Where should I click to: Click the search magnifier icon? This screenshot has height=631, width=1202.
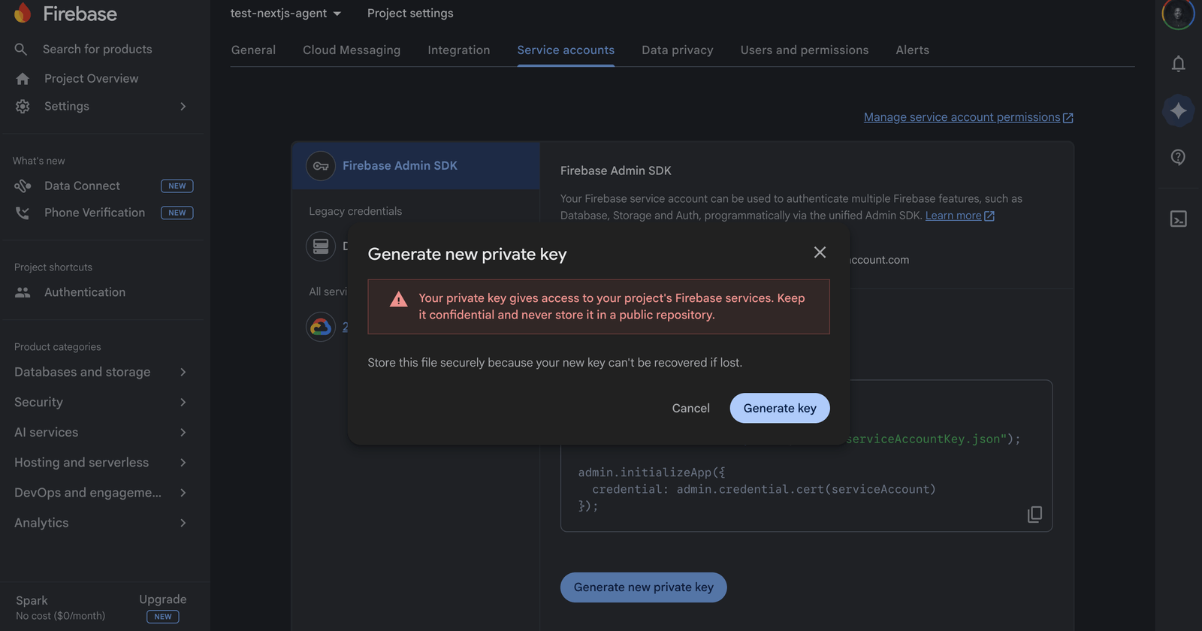(21, 49)
